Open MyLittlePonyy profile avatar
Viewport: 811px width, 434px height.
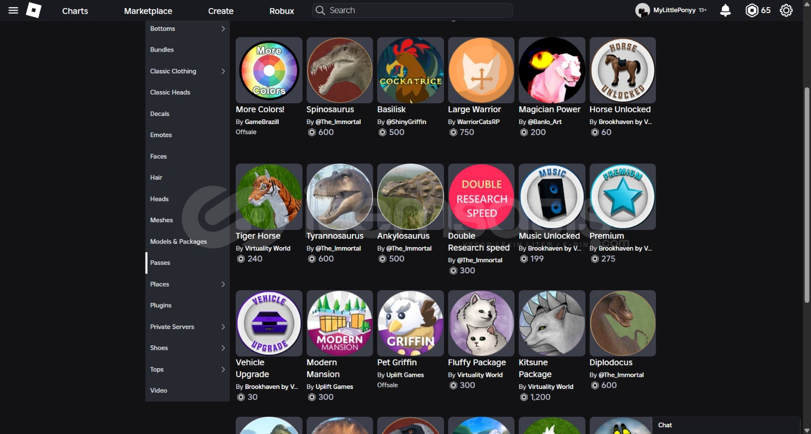point(642,10)
